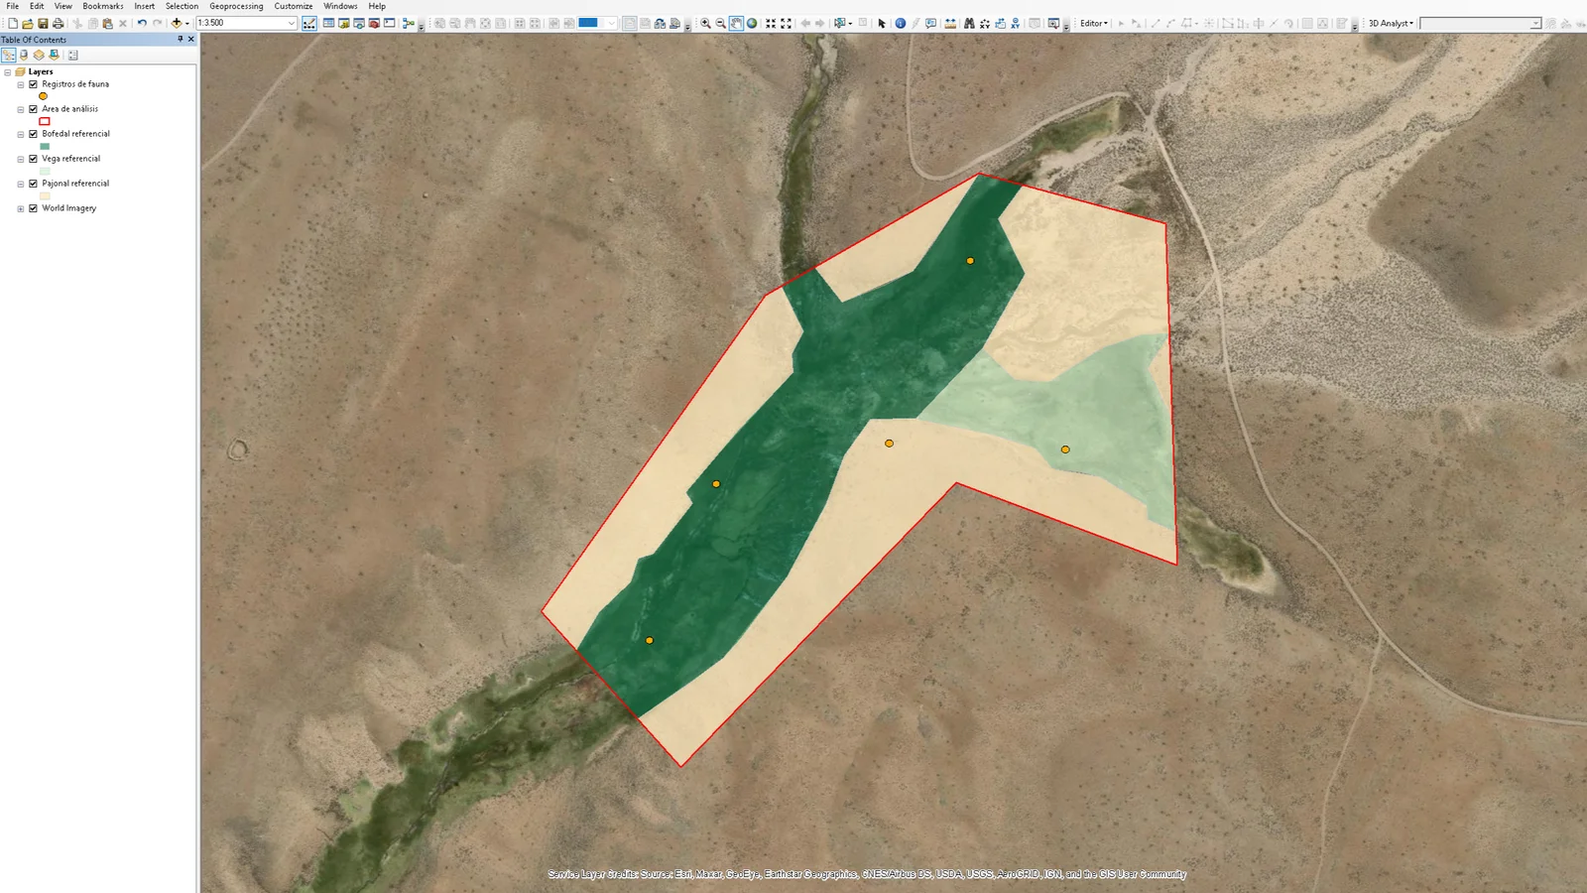Uncheck Vega referencial layer
This screenshot has height=893, width=1587.
point(33,159)
